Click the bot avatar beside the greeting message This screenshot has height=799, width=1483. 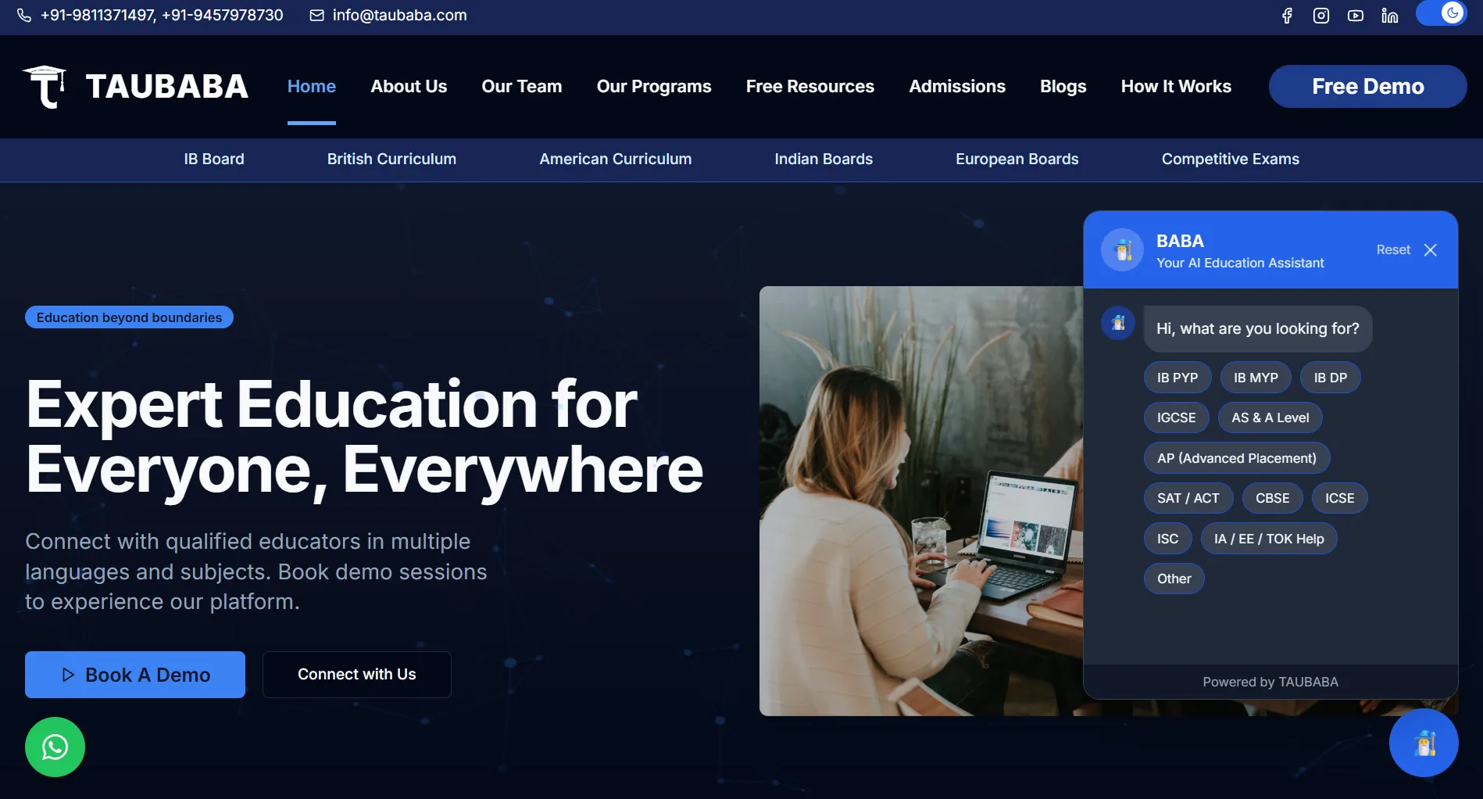pos(1118,323)
